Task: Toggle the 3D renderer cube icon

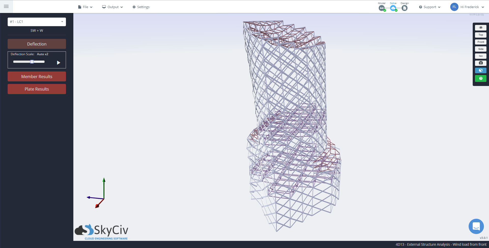Action: coord(481,70)
